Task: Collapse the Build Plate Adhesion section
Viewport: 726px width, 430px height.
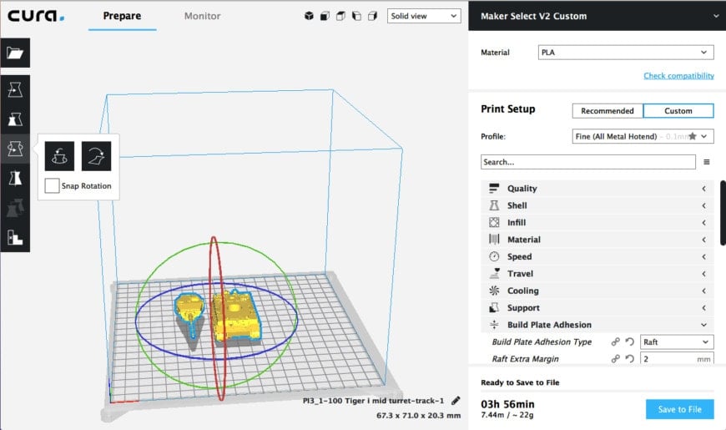Action: click(597, 325)
